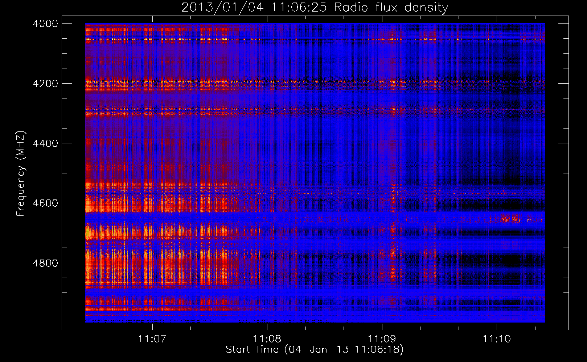Click the 4800 frequency tick label
This screenshot has height=362, width=587.
click(x=45, y=263)
